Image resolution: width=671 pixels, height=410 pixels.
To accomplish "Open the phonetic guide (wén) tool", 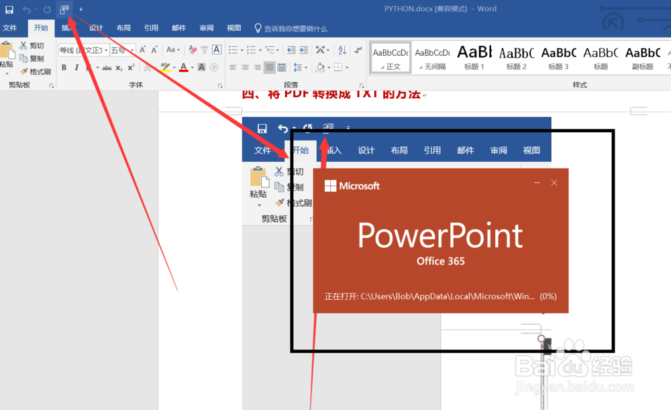I will (x=205, y=50).
